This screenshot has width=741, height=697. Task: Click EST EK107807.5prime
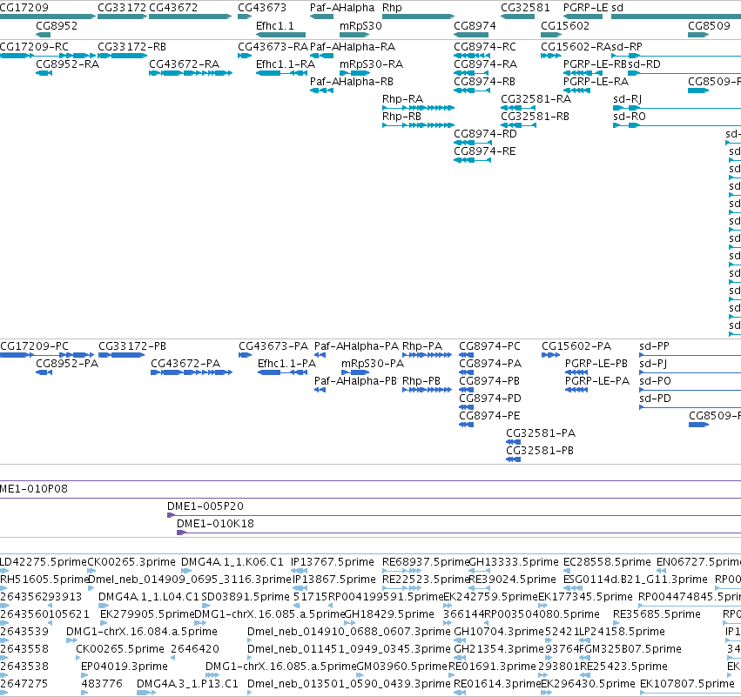687,684
